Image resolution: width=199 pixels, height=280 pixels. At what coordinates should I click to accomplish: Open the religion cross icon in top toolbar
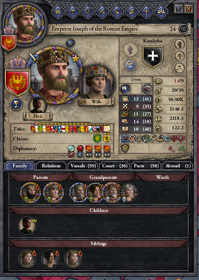coord(147,12)
